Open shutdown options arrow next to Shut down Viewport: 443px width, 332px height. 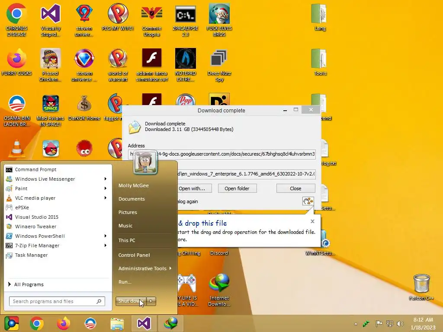click(x=151, y=301)
